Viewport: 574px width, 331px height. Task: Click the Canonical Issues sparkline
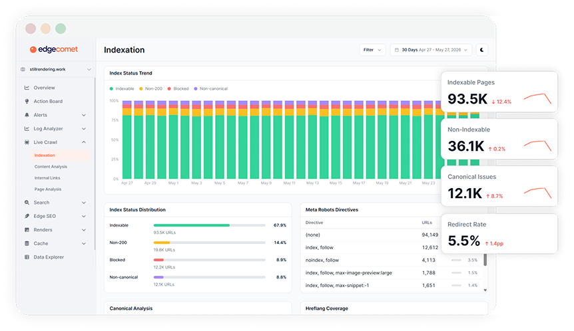coord(537,193)
